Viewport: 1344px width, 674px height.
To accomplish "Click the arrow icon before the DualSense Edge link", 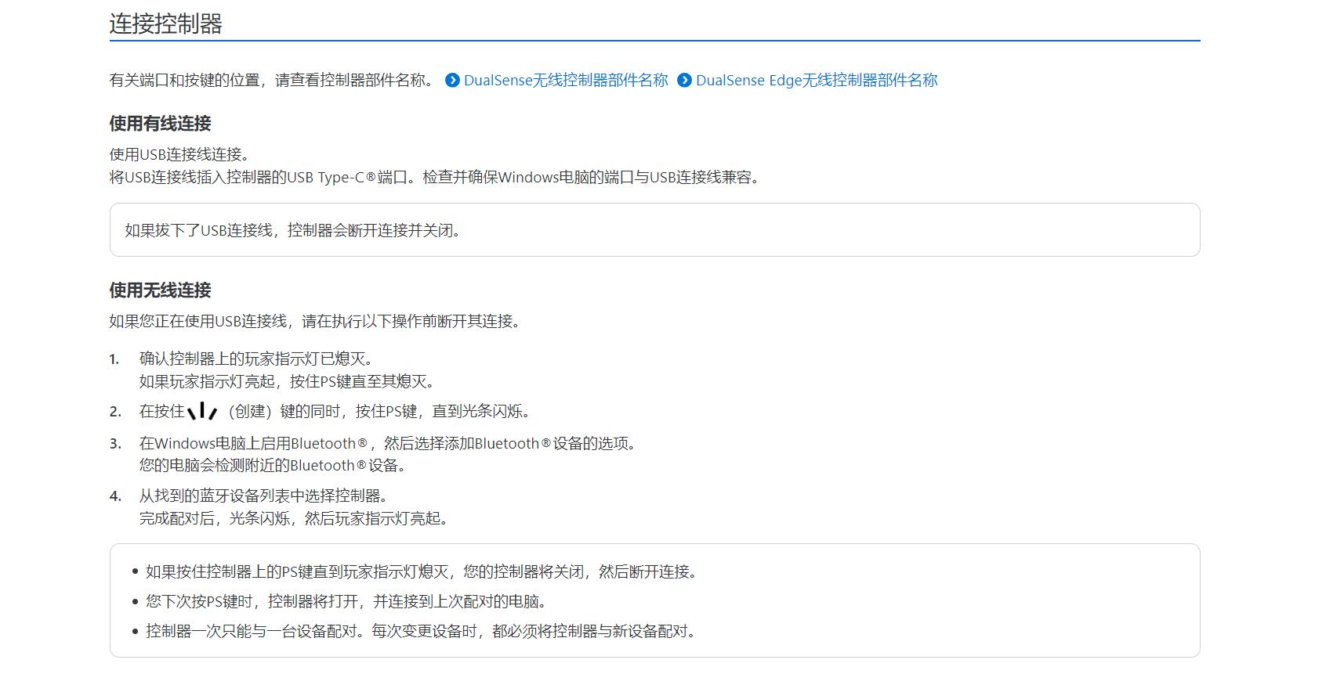I will (x=684, y=81).
